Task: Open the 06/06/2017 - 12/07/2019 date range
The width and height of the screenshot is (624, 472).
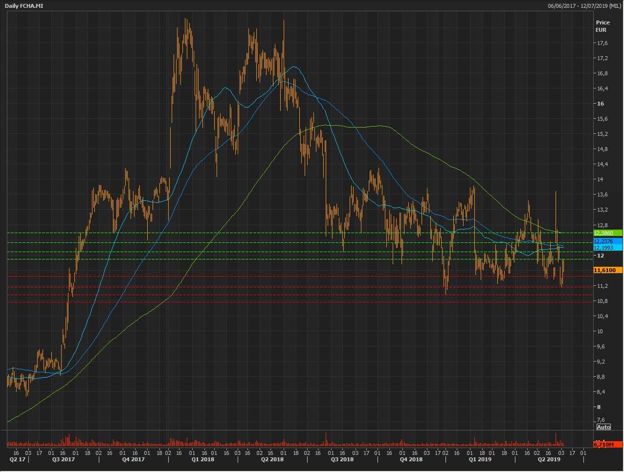Action: [584, 6]
